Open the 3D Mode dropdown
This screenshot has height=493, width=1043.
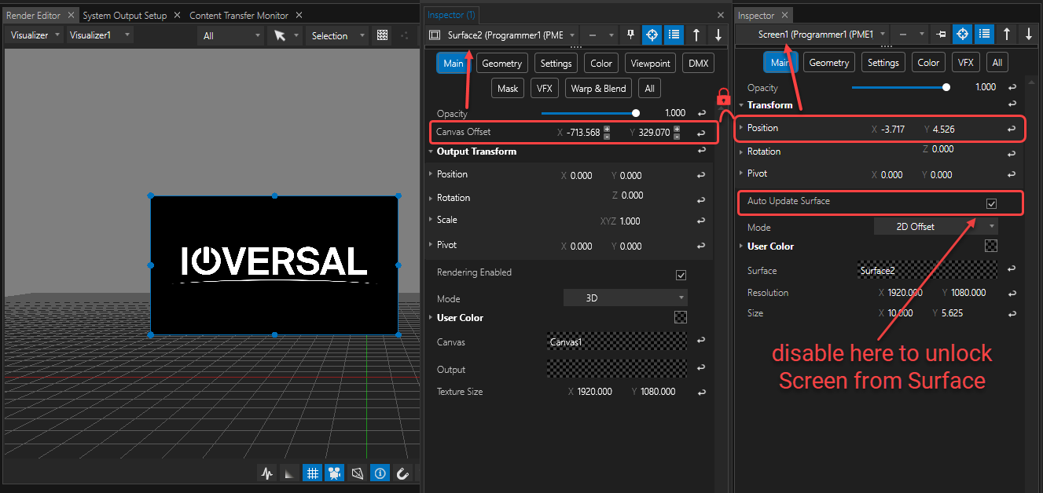tap(626, 298)
